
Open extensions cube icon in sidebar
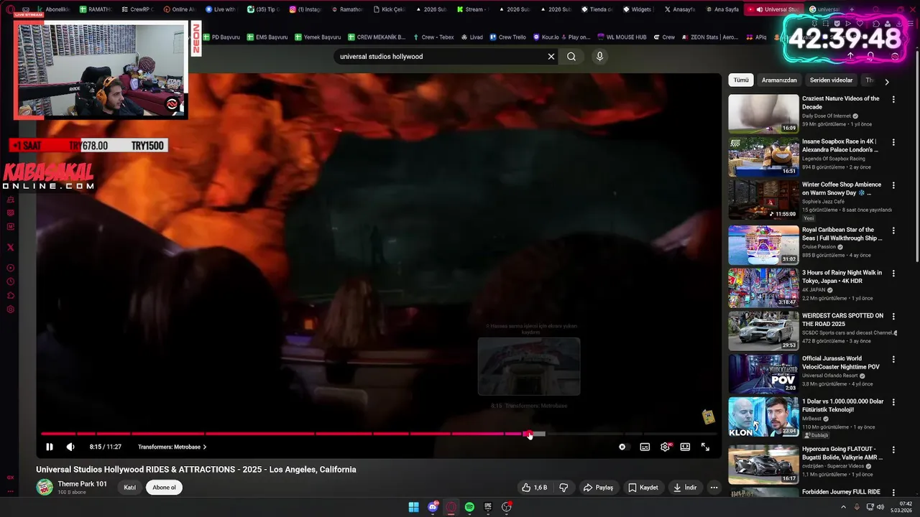[x=10, y=295]
